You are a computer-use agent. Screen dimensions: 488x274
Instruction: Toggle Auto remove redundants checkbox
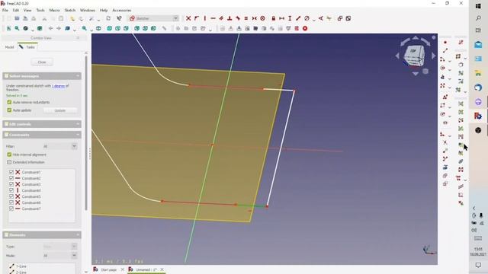point(9,102)
